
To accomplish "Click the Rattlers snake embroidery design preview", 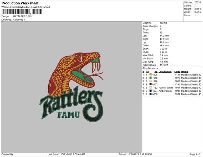I will (71, 87).
